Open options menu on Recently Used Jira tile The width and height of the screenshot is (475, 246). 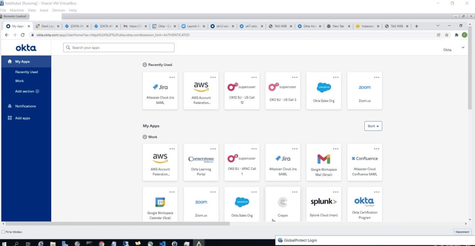point(172,77)
